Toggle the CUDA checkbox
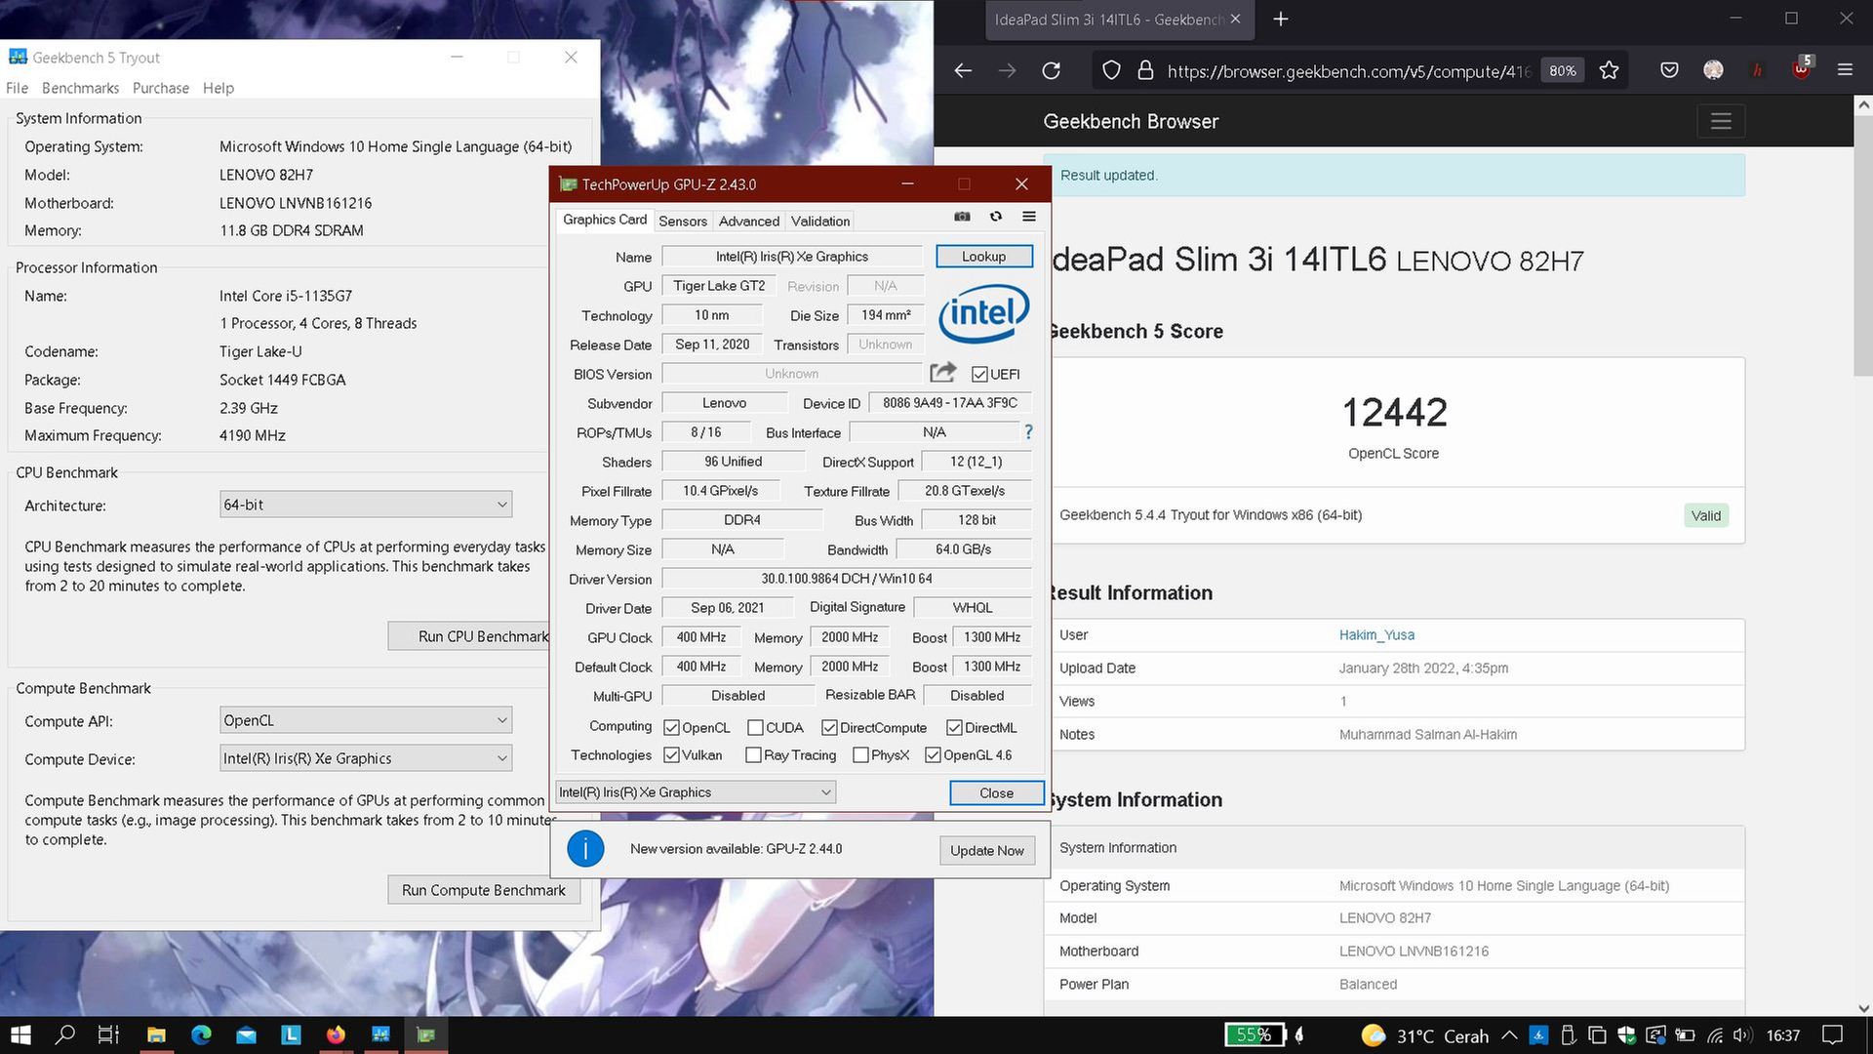1873x1054 pixels. click(x=755, y=727)
